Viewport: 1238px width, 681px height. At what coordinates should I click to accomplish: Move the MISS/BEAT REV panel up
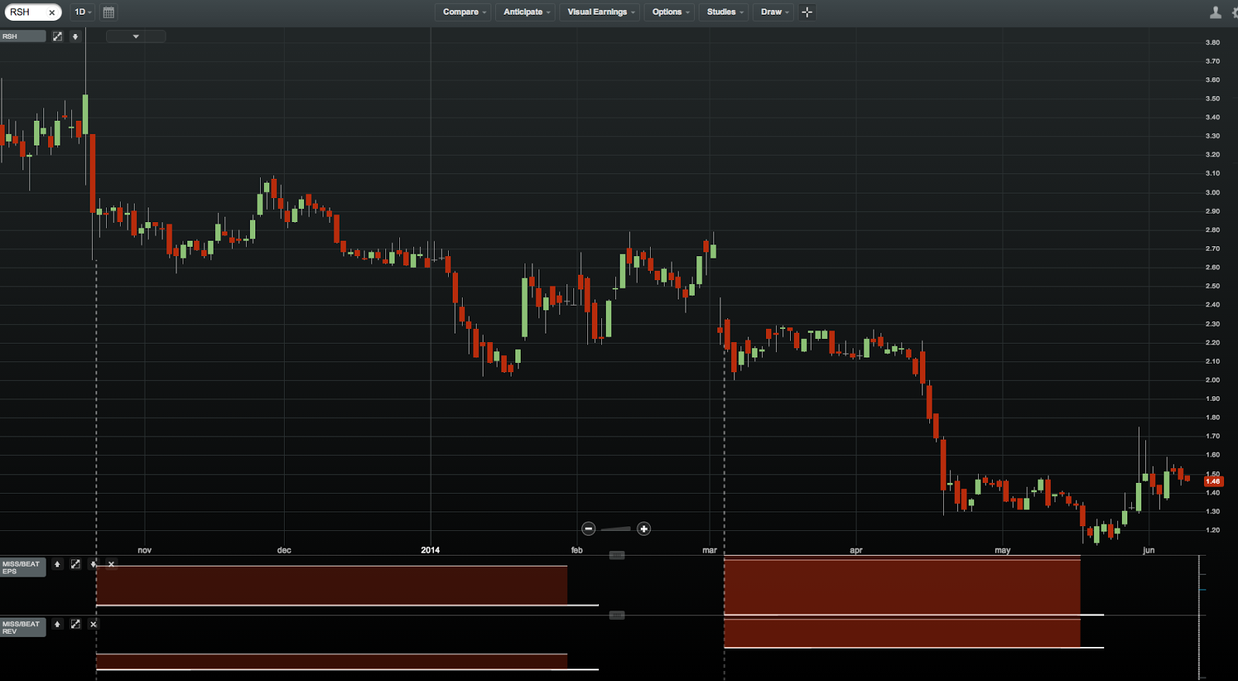(x=57, y=624)
